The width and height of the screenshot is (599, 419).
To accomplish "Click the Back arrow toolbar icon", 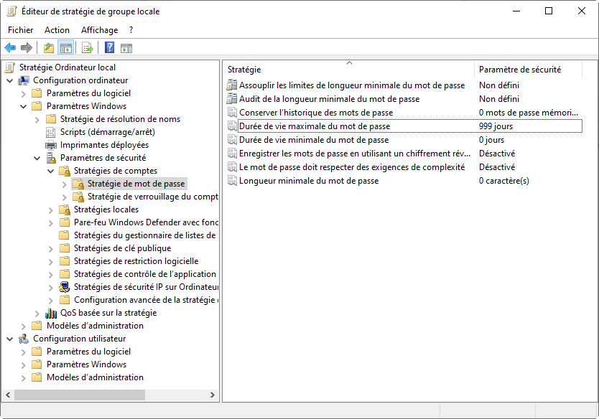I will point(10,48).
